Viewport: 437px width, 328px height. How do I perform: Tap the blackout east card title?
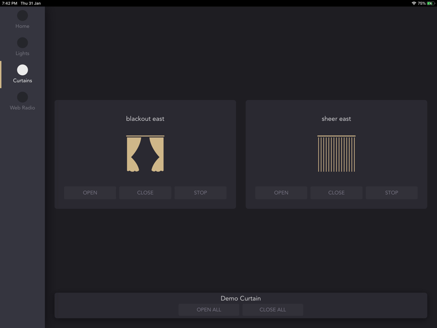click(x=145, y=119)
